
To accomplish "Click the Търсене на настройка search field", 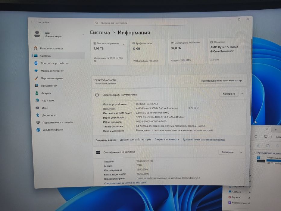I will (140, 23).
